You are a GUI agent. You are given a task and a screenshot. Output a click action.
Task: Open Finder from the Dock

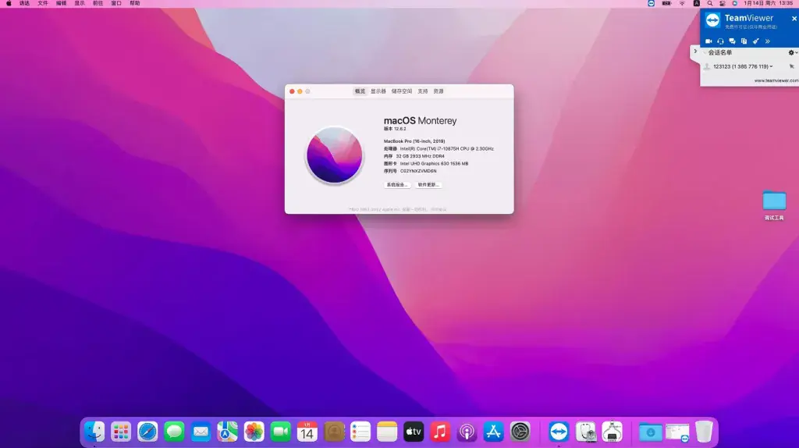(x=94, y=432)
